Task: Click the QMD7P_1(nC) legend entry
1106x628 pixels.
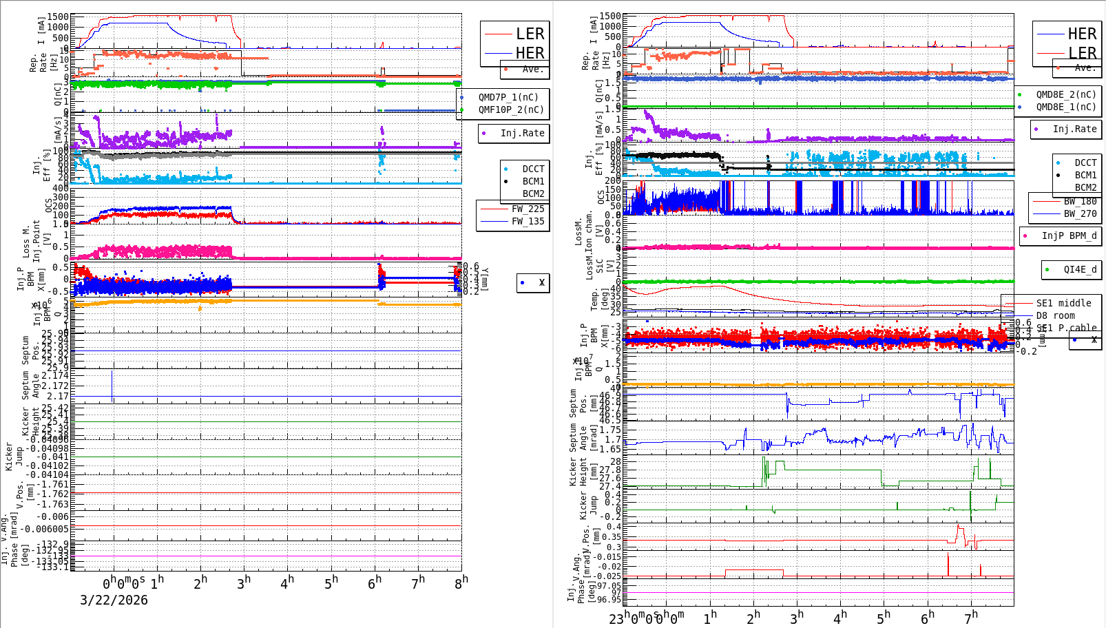Action: coord(508,97)
